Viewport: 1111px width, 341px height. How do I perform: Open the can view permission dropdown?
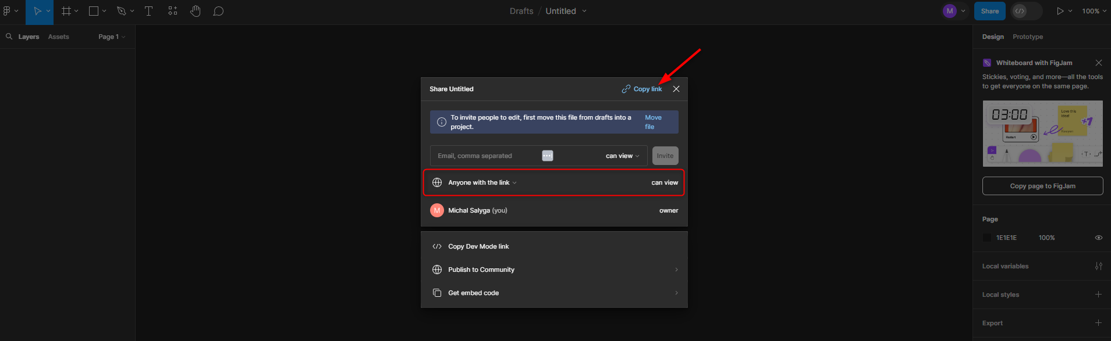(622, 156)
